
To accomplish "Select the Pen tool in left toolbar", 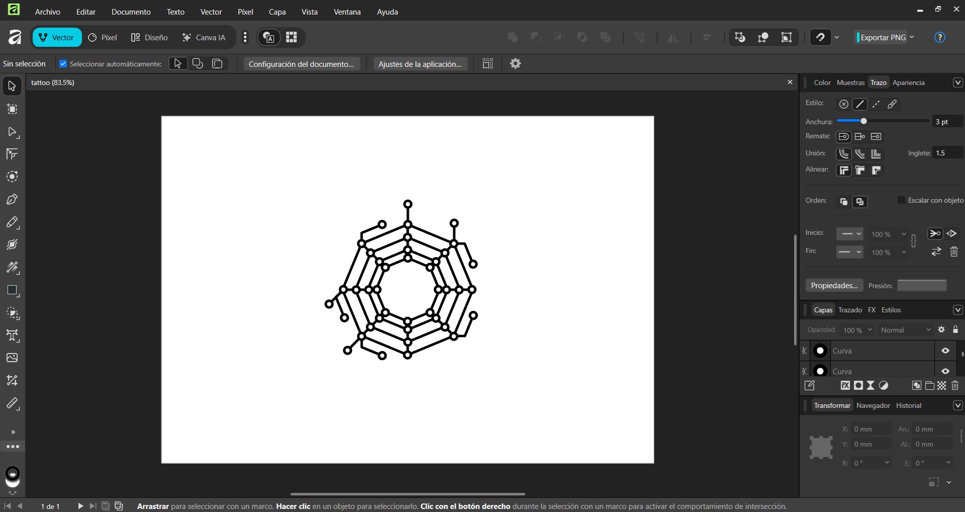I will (x=12, y=200).
